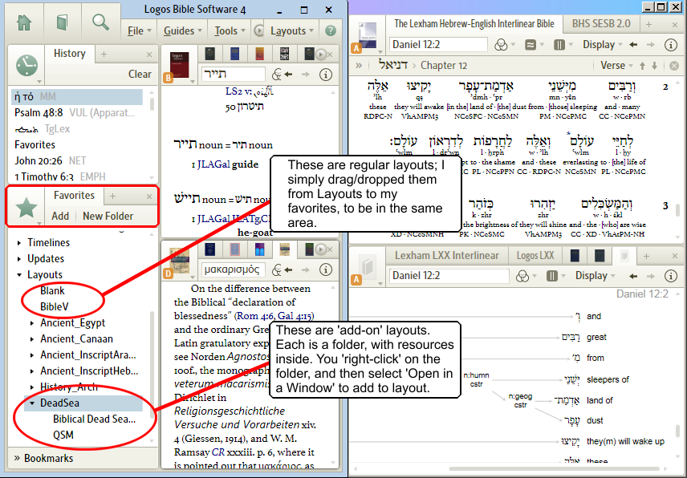Collapse the DeadSea folder
The height and width of the screenshot is (478, 687).
coord(32,403)
